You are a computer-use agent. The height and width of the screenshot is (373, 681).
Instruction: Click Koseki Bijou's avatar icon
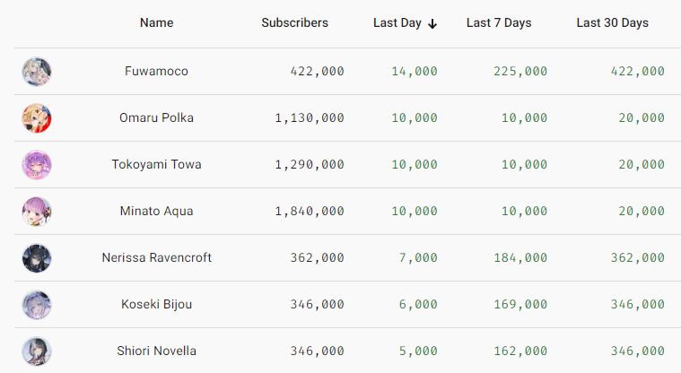coord(37,305)
